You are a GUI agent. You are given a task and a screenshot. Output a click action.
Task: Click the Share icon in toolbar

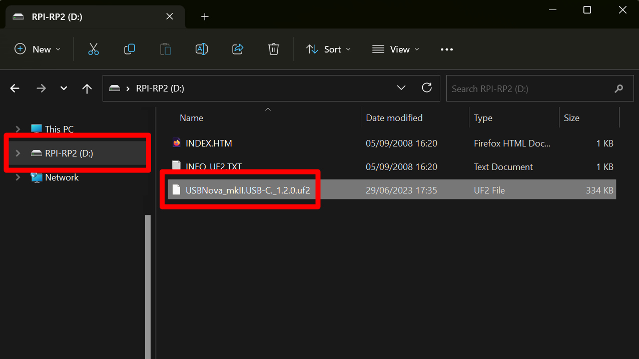(x=238, y=49)
